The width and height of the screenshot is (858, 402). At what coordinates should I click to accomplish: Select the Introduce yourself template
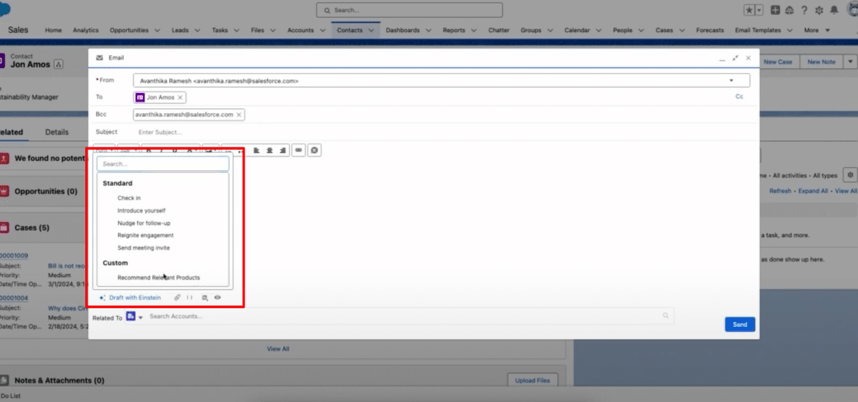click(x=142, y=210)
